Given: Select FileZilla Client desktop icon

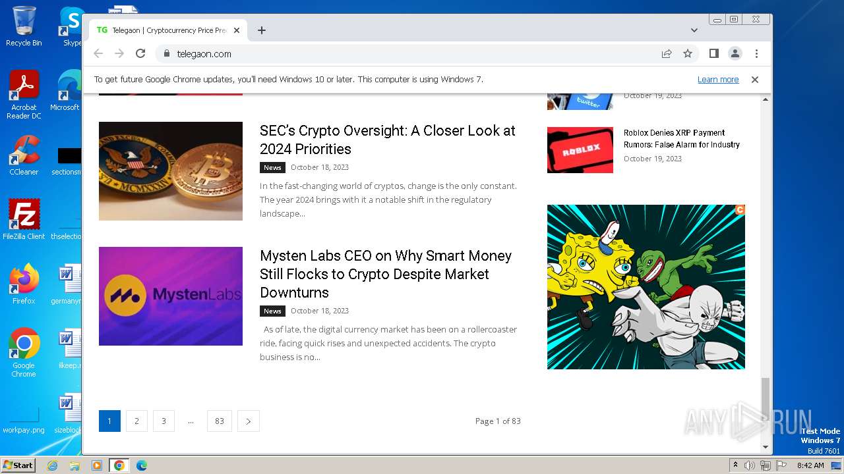Looking at the screenshot, I should [24, 220].
